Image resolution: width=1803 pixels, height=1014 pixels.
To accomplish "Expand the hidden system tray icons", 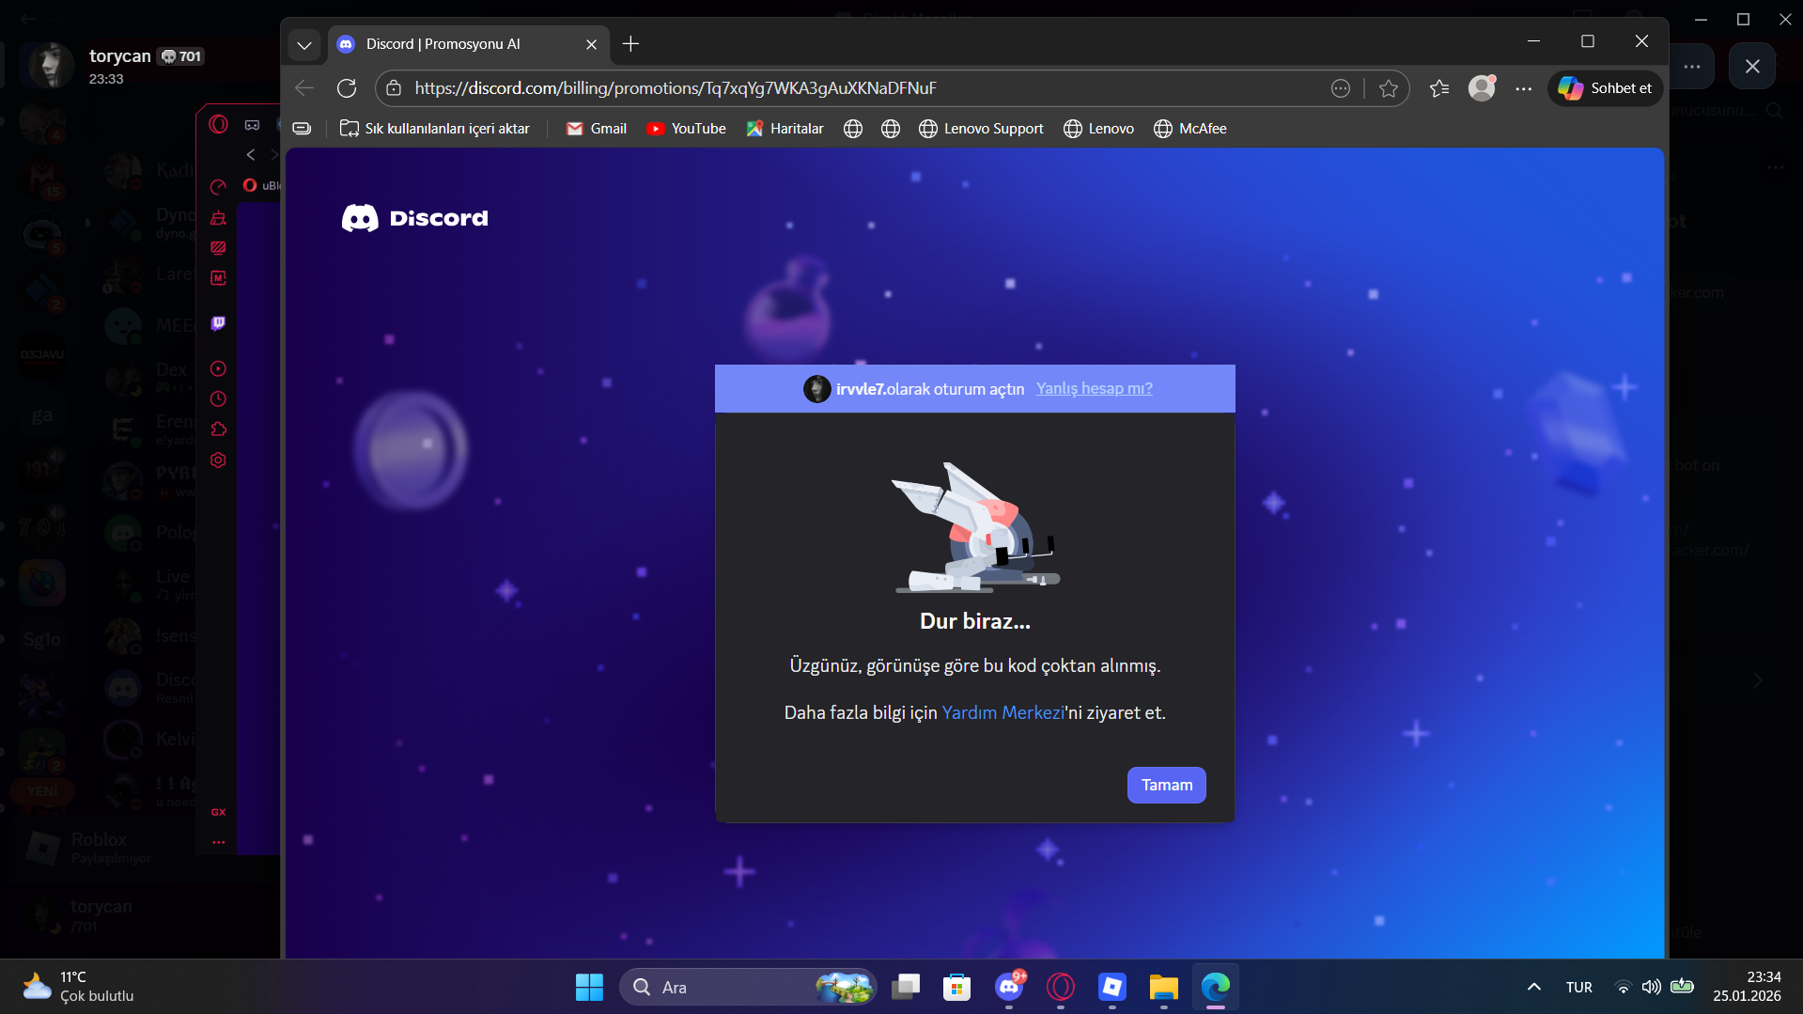I will [1533, 987].
